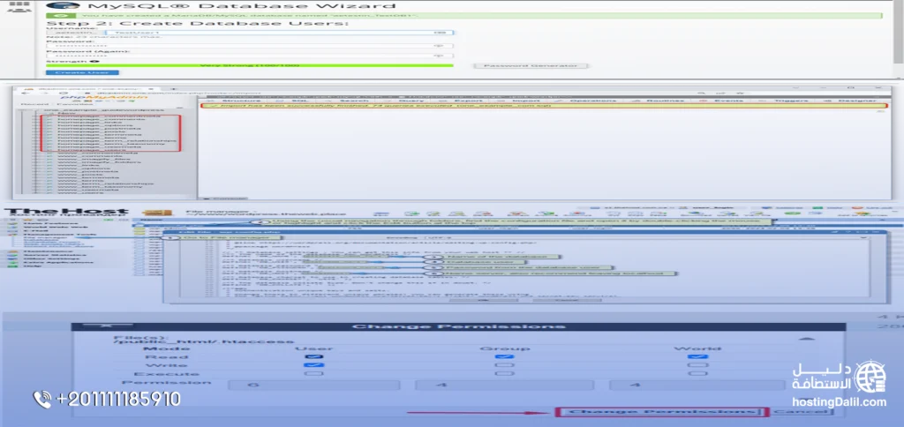Click TheHost logo in the panel
The image size is (904, 427).
tap(66, 213)
